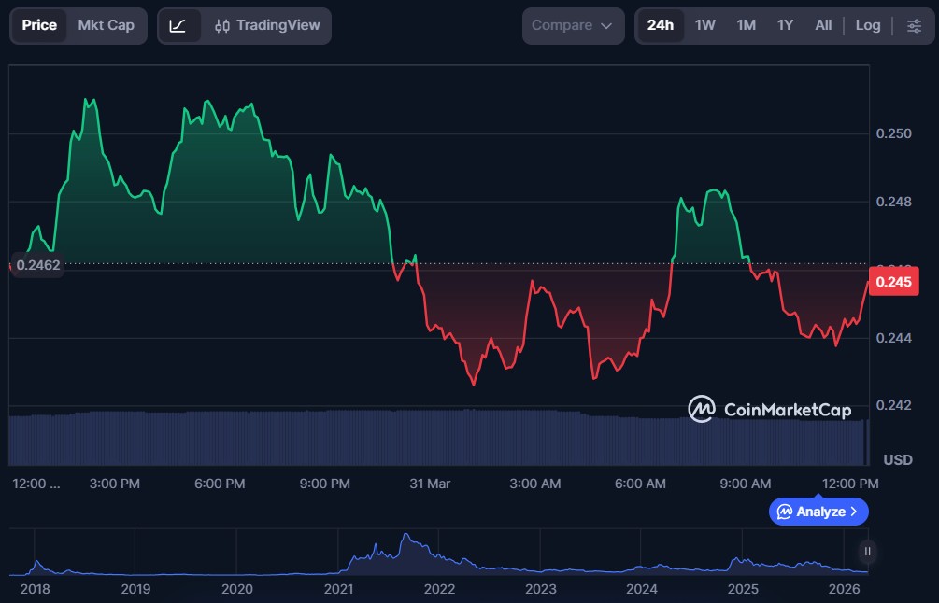Switch to the 1W timeframe tab
Image resolution: width=939 pixels, height=603 pixels.
(x=705, y=25)
